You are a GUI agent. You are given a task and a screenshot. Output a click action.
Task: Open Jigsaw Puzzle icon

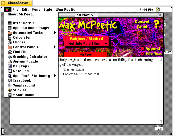click(x=10, y=61)
